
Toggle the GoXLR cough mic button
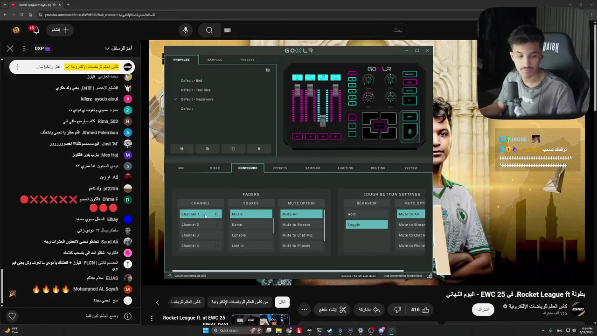(410, 132)
